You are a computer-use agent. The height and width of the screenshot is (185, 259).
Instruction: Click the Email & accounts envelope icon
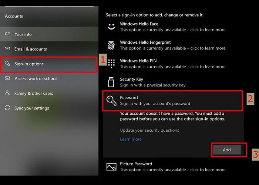pos(7,49)
